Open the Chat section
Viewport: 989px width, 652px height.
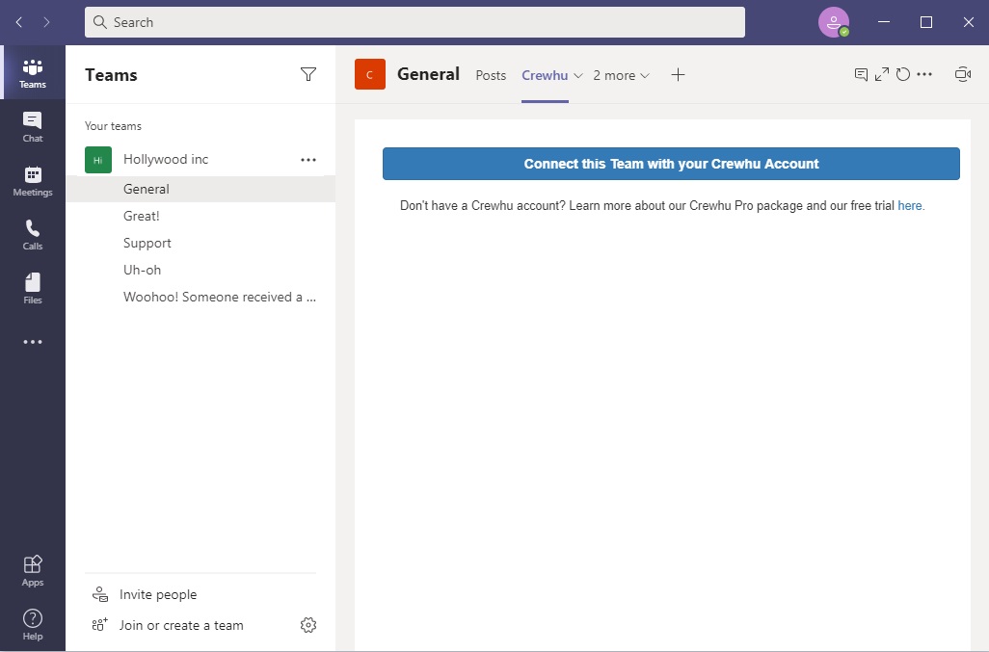point(32,126)
